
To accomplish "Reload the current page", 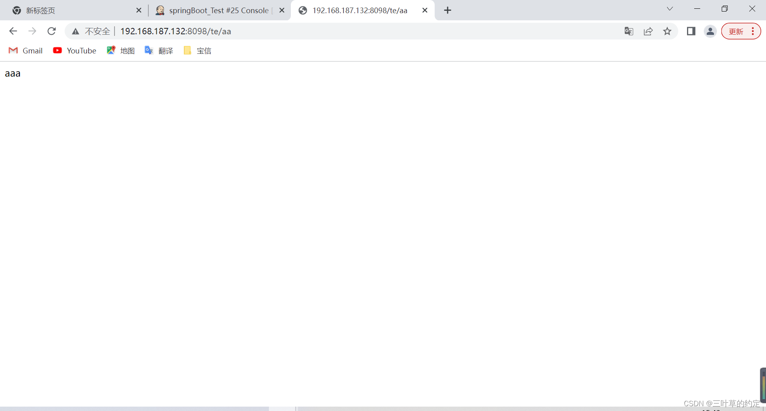I will coord(51,31).
